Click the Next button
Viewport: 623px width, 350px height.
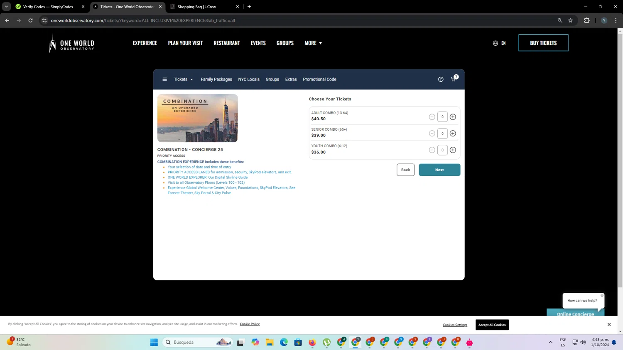(439, 170)
